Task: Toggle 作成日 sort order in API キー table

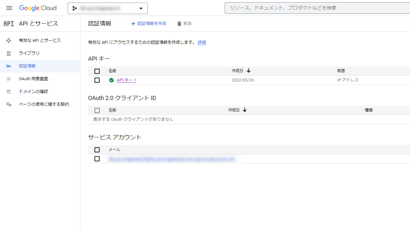Action: (248, 71)
